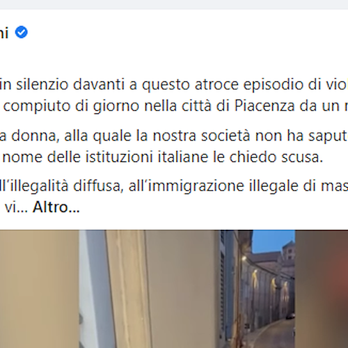Click the phrase 'atroce episodio'

click(x=248, y=84)
